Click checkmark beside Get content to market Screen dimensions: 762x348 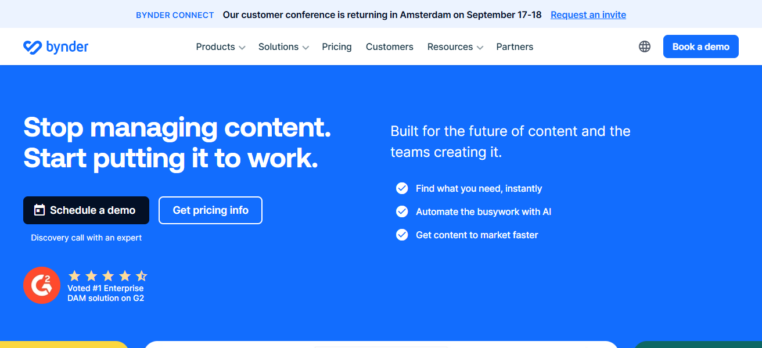[x=402, y=235]
